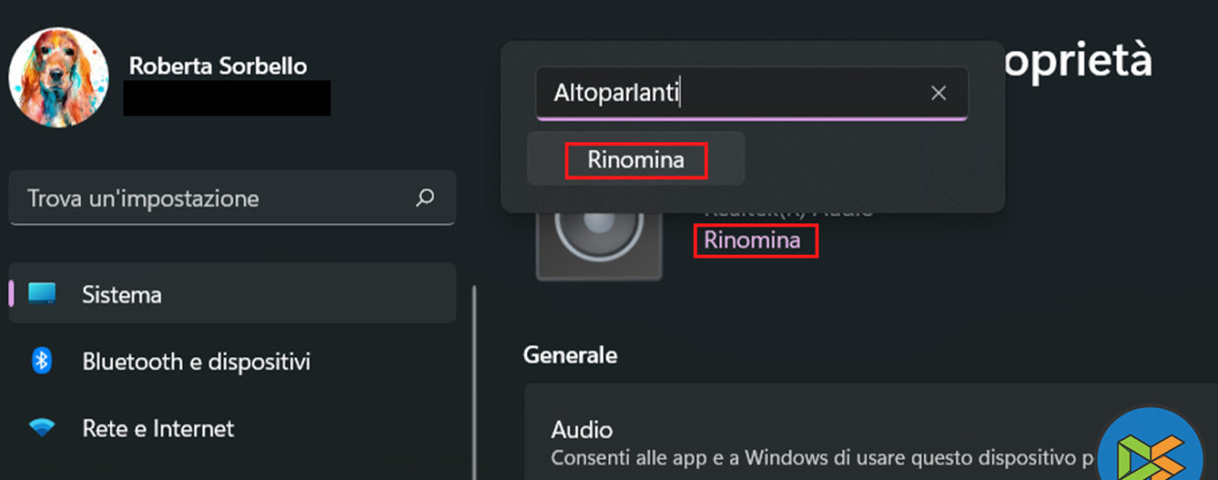
Task: Open Rete e Internet settings
Action: tap(158, 428)
